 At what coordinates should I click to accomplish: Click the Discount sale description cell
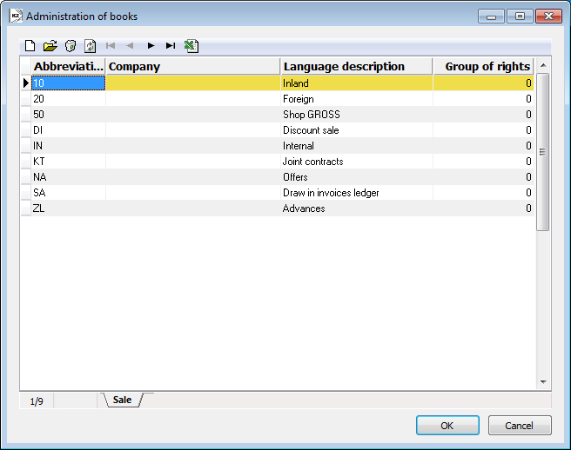[x=357, y=130]
